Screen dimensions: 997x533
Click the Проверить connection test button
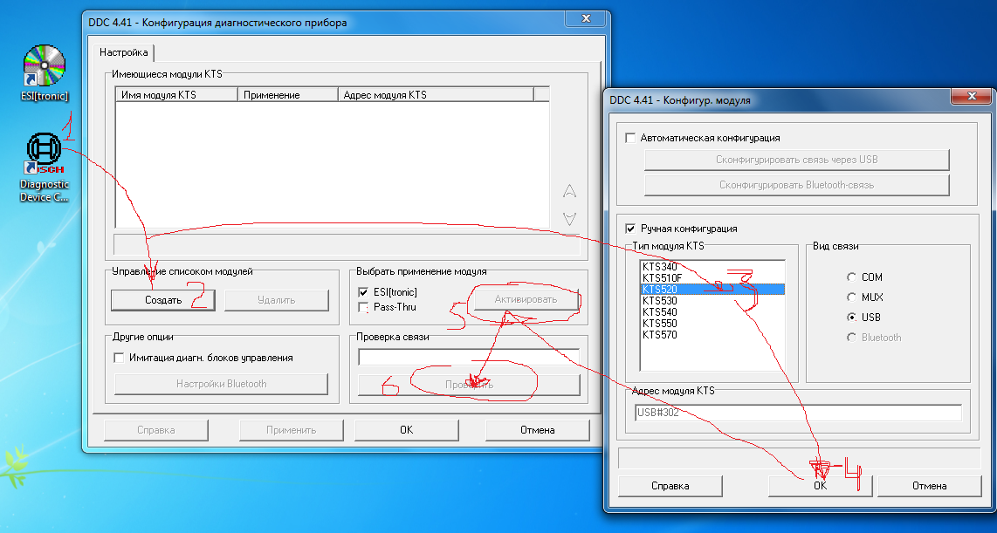pos(469,385)
